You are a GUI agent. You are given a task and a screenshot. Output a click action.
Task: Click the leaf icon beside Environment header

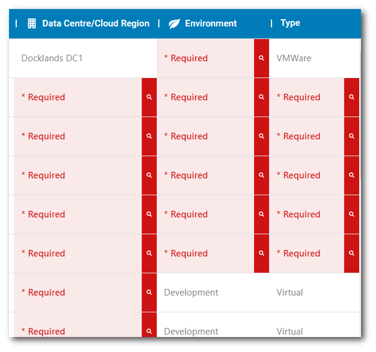point(174,23)
